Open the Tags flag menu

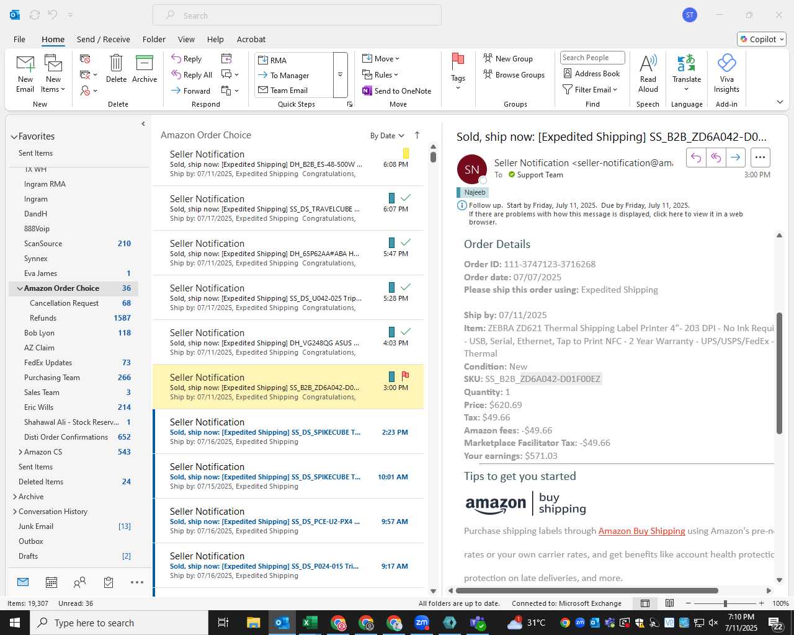(458, 71)
